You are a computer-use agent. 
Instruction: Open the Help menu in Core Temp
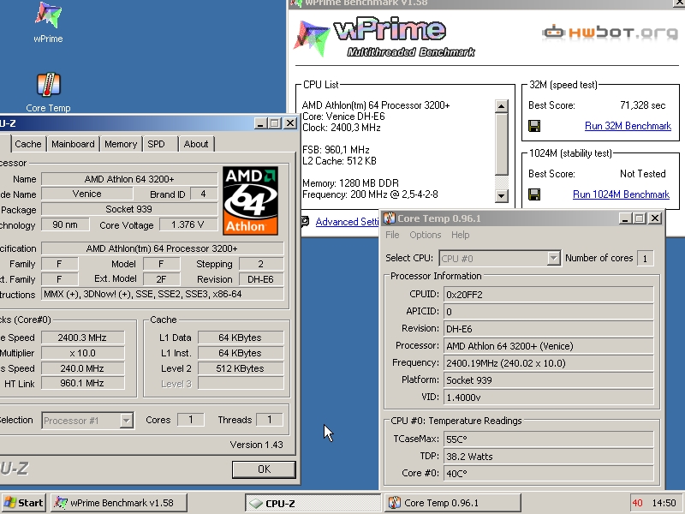coord(460,235)
